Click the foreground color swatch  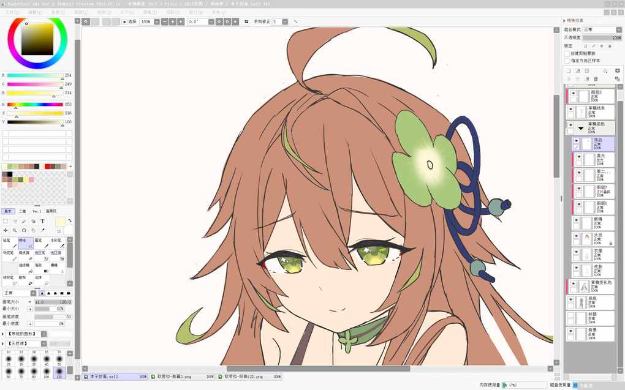[60, 222]
